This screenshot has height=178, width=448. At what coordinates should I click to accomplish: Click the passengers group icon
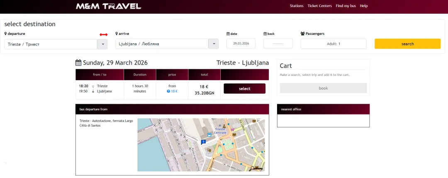[x=302, y=34]
